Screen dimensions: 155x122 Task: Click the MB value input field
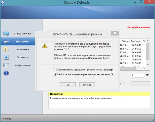(138, 75)
